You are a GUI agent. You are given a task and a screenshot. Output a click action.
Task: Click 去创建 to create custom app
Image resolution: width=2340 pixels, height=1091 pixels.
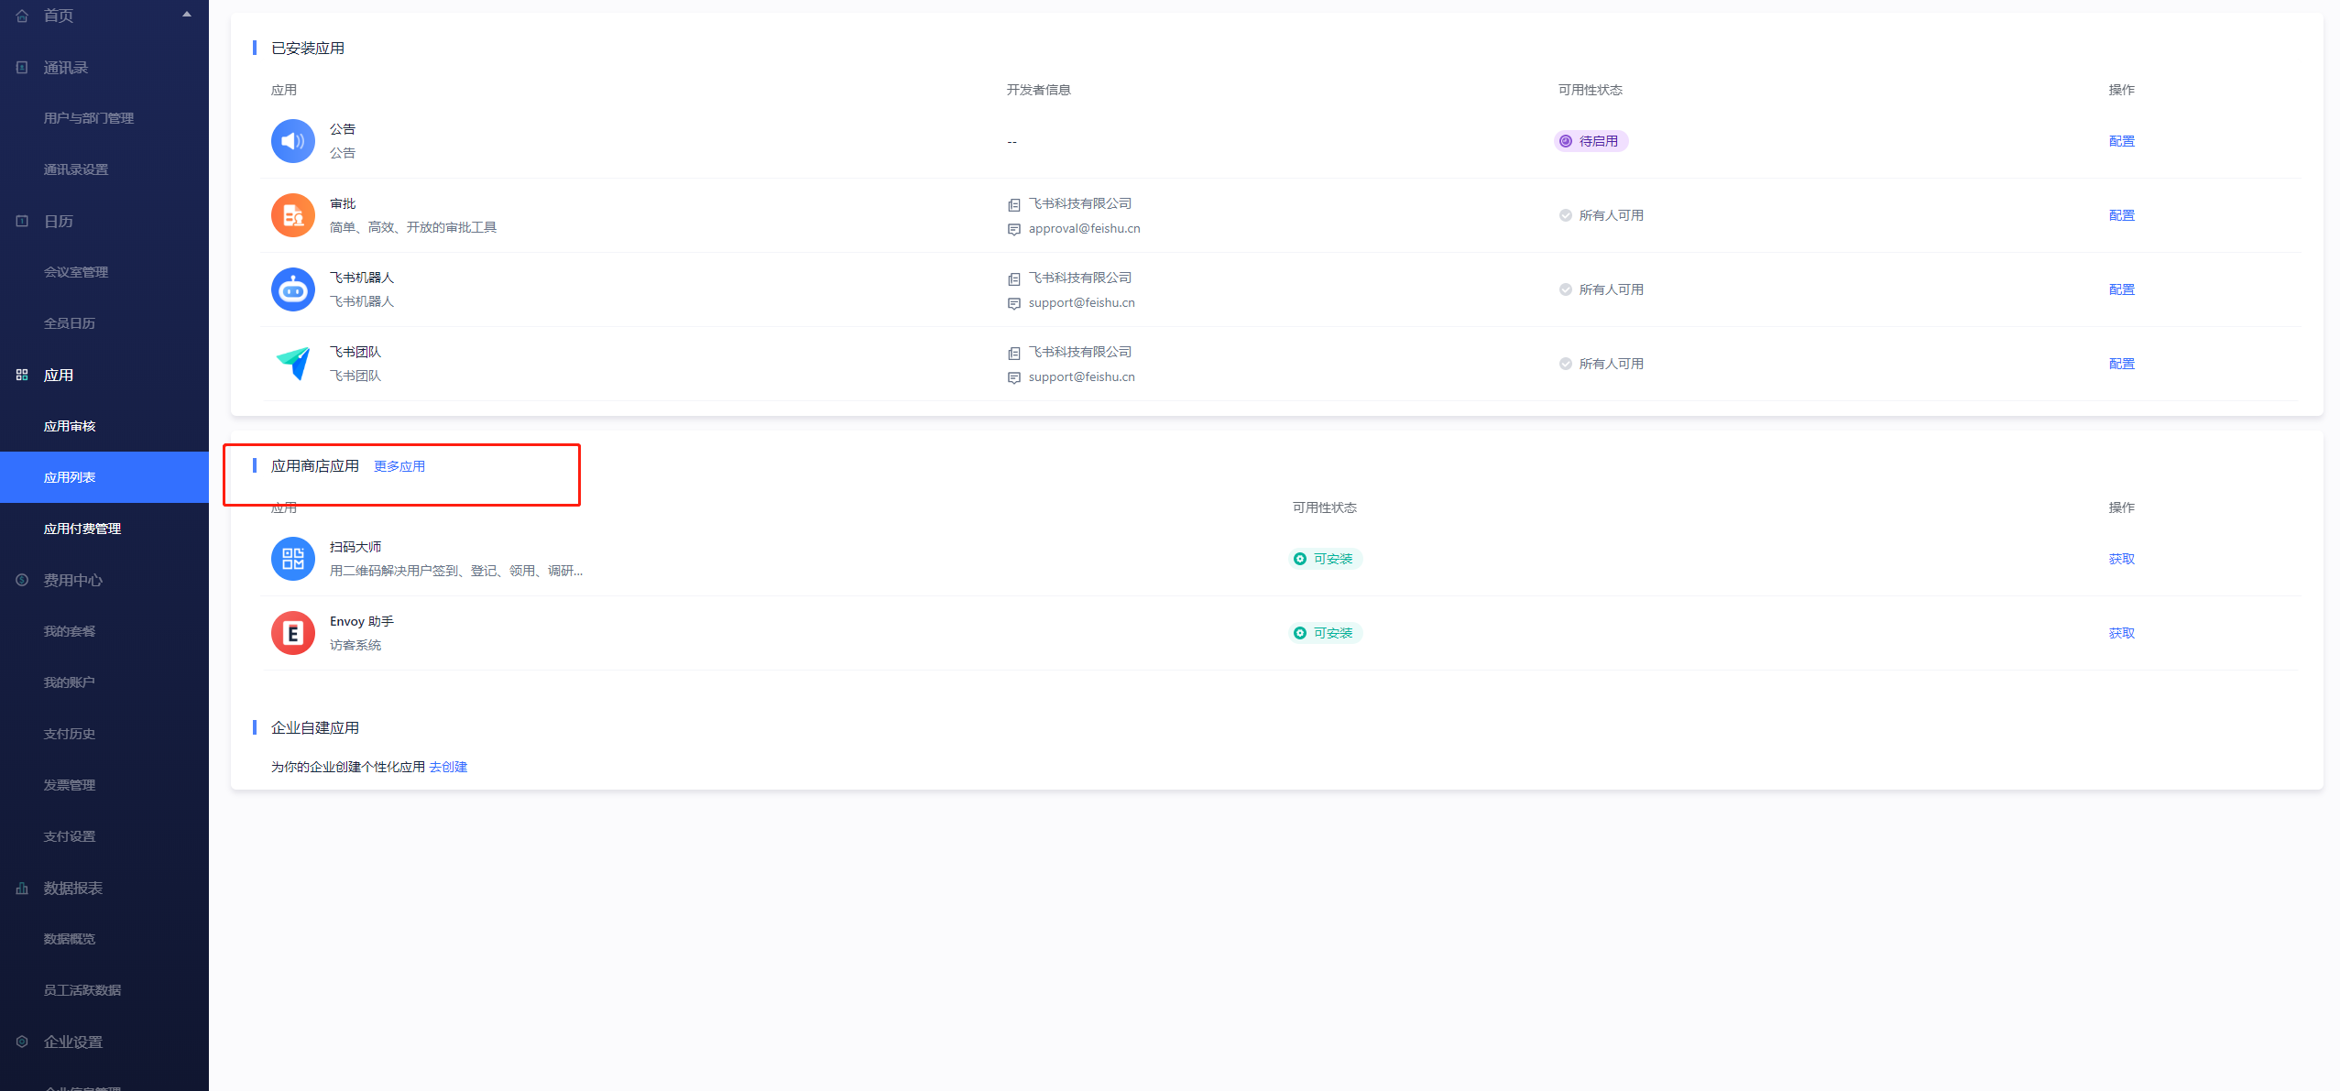(448, 767)
